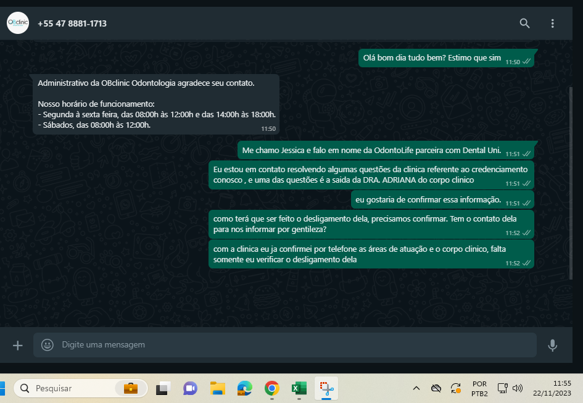Show hidden system tray icons
The width and height of the screenshot is (583, 403).
416,388
